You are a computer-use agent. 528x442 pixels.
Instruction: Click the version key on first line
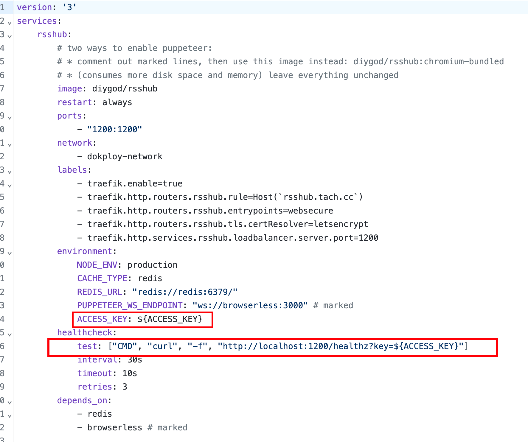(34, 7)
